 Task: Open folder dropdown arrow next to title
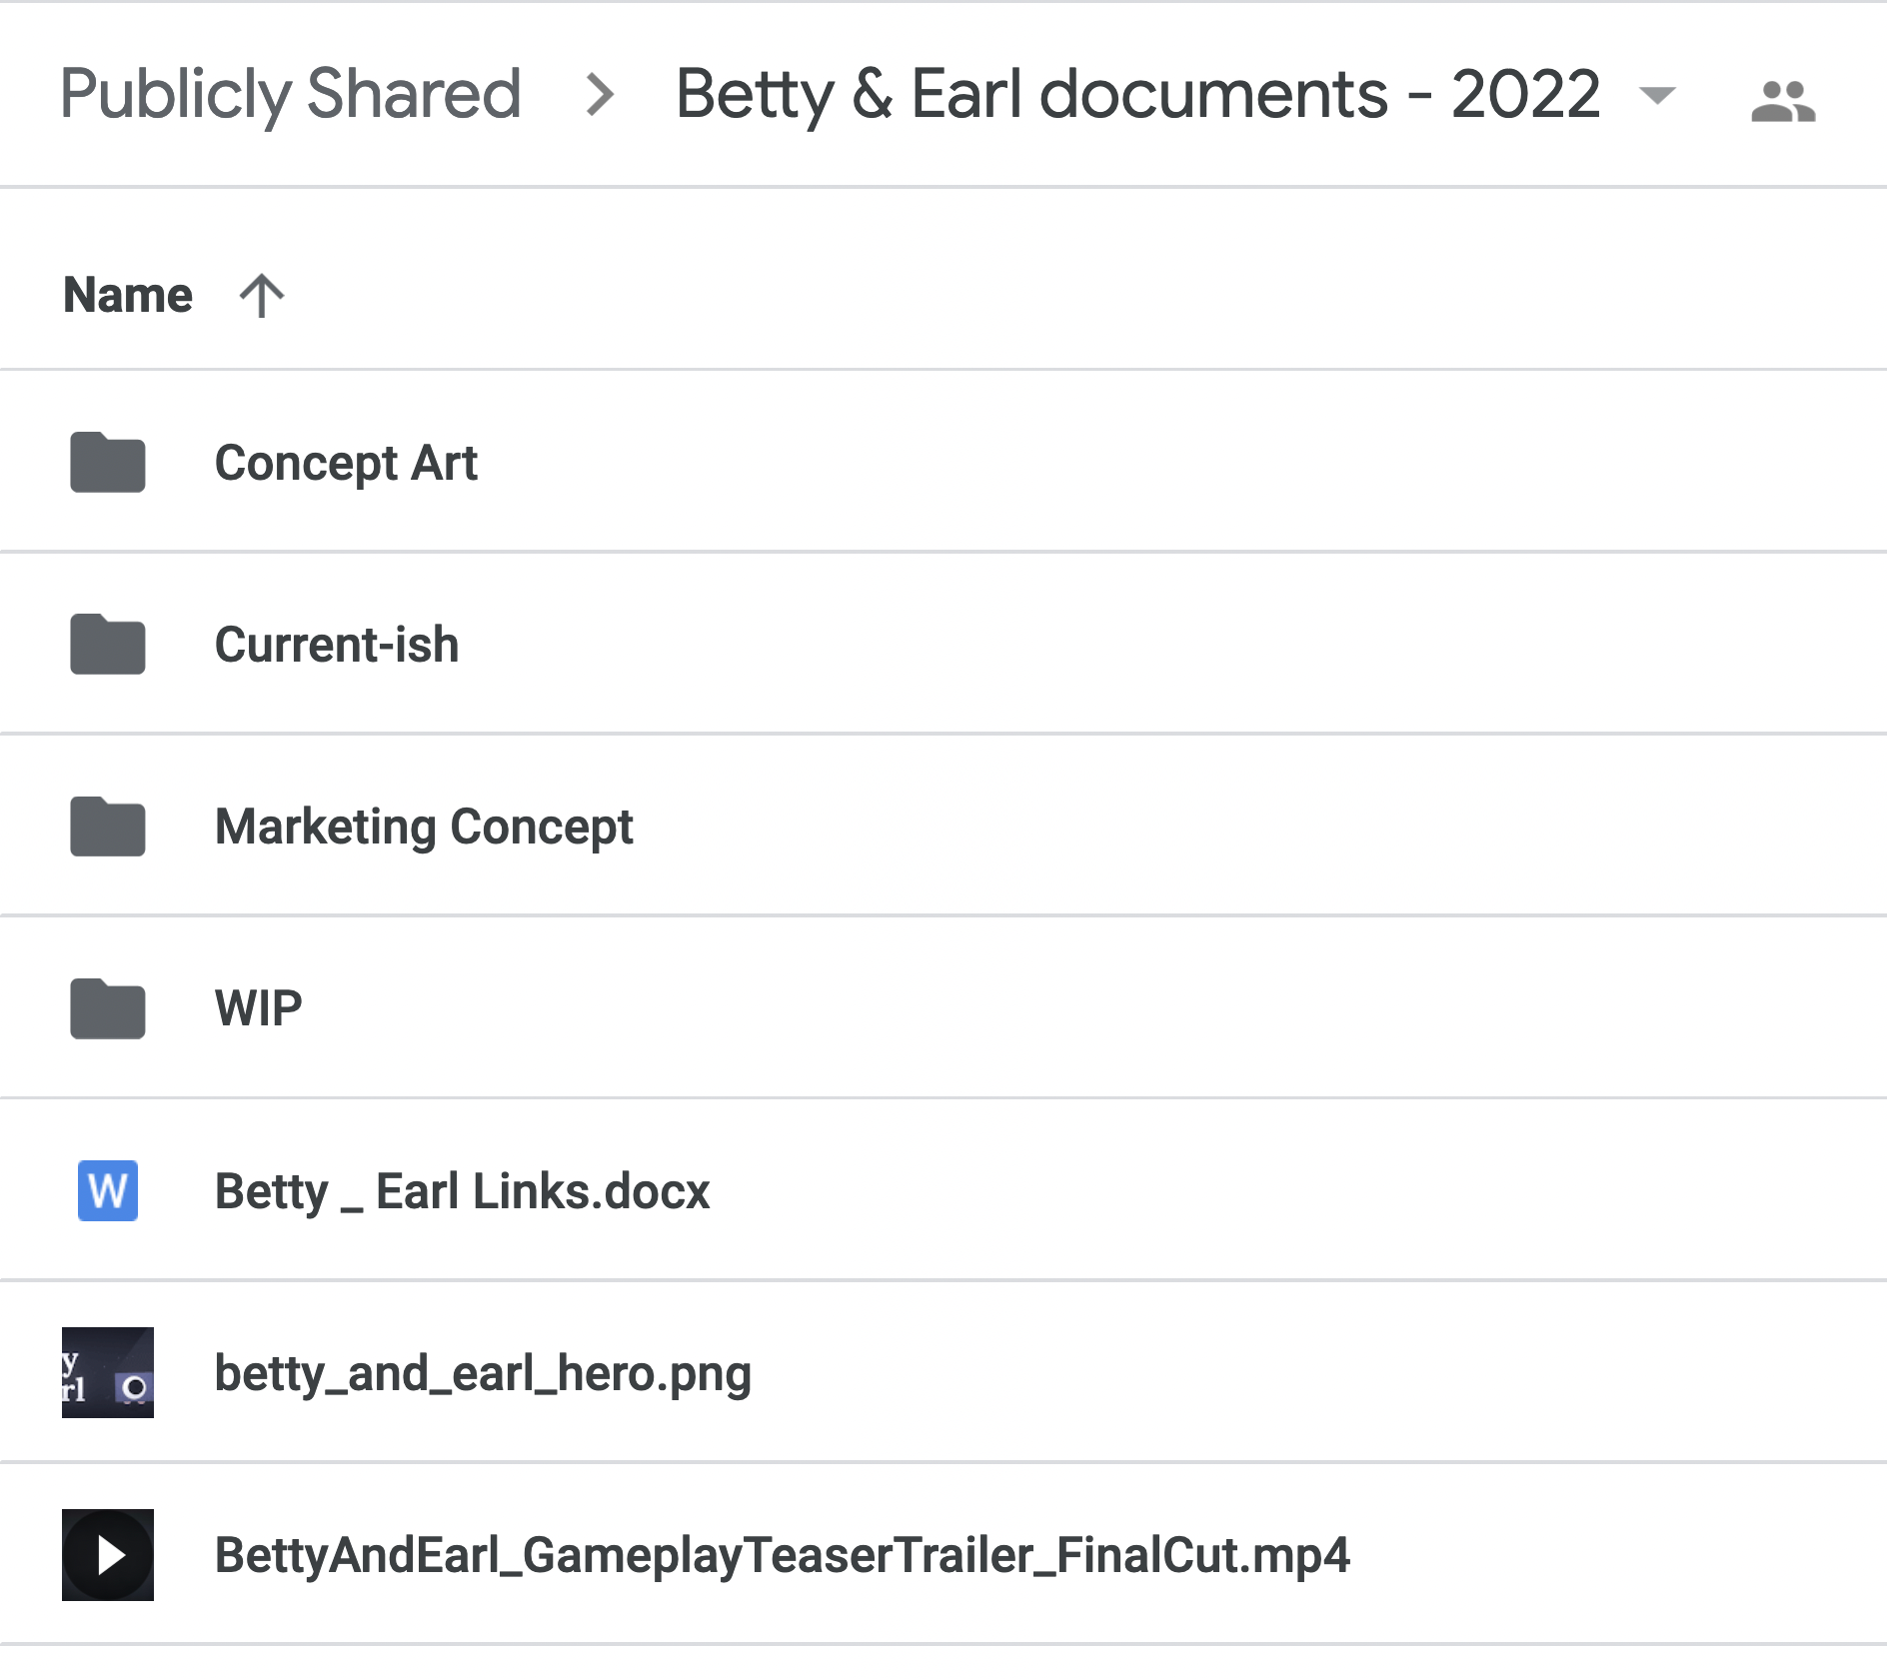[x=1657, y=95]
